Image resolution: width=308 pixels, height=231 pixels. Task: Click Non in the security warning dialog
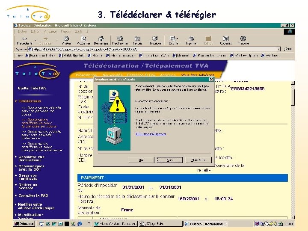(169, 160)
